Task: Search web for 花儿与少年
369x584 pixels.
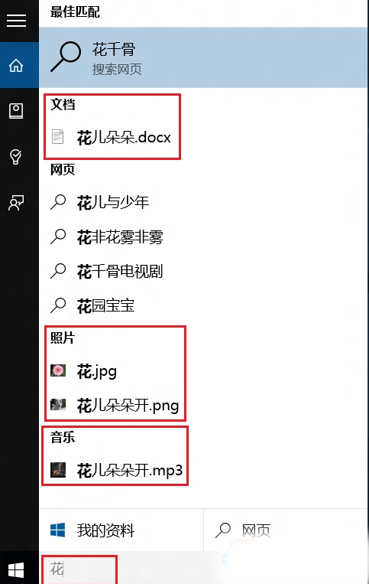Action: tap(113, 203)
